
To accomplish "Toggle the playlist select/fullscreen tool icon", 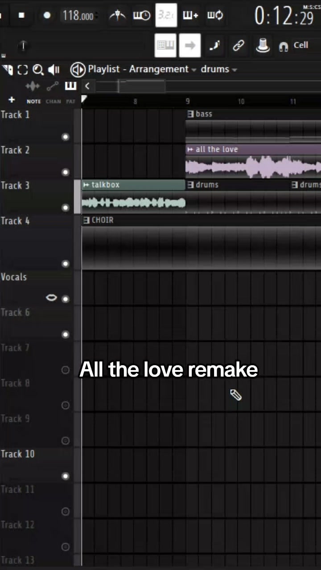I will (x=22, y=69).
